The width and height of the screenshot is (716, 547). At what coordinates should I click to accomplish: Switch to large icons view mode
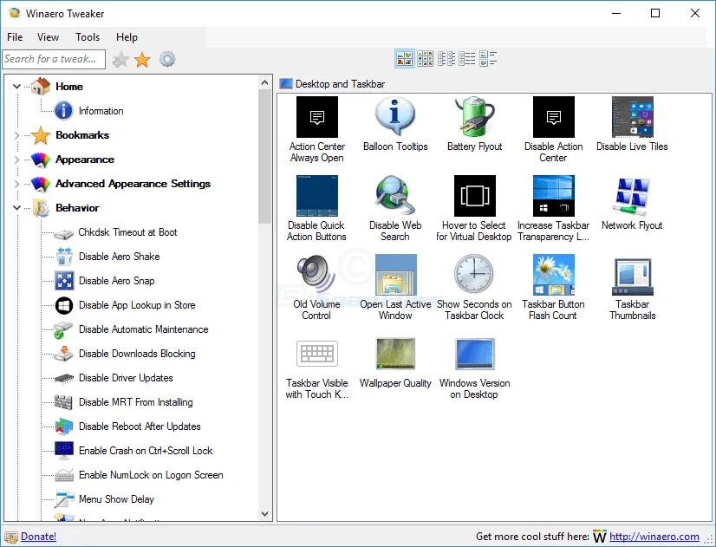click(x=405, y=58)
